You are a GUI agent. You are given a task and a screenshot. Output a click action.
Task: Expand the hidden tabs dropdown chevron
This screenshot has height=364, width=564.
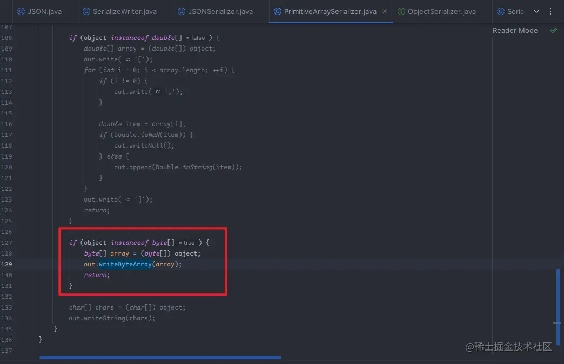[x=536, y=11]
